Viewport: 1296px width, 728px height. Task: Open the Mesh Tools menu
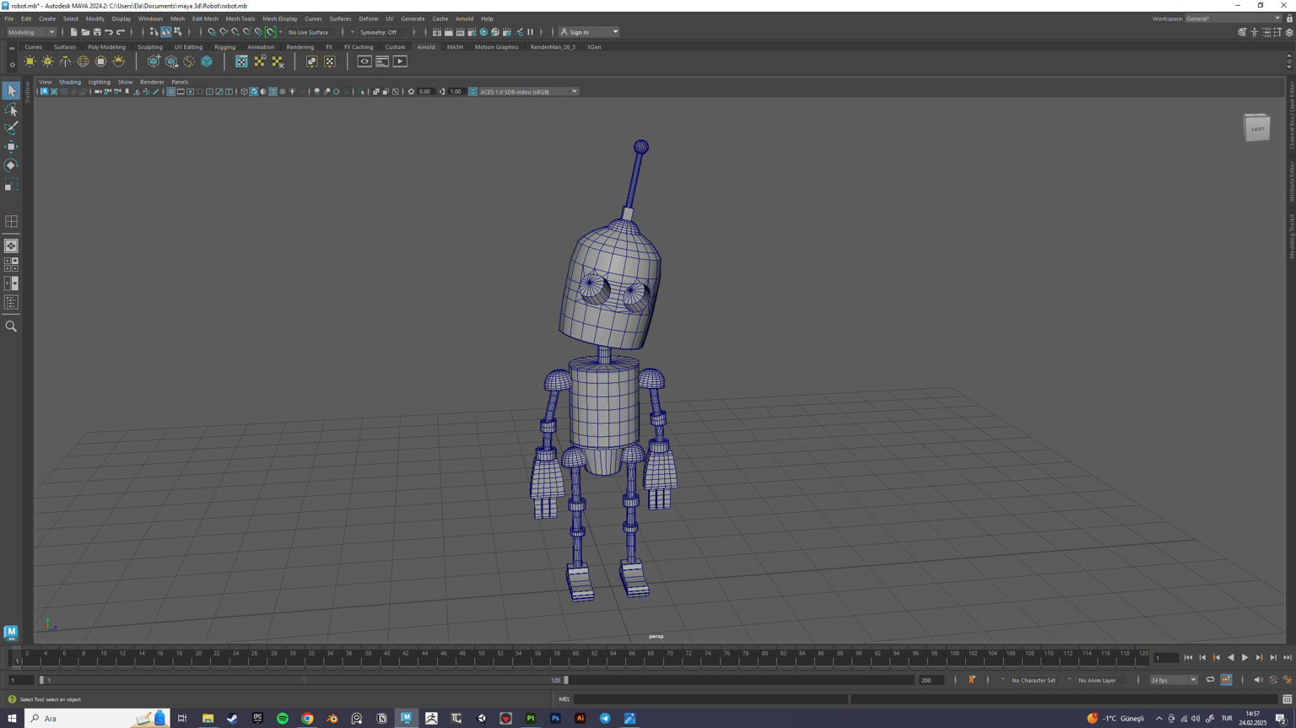pyautogui.click(x=240, y=19)
